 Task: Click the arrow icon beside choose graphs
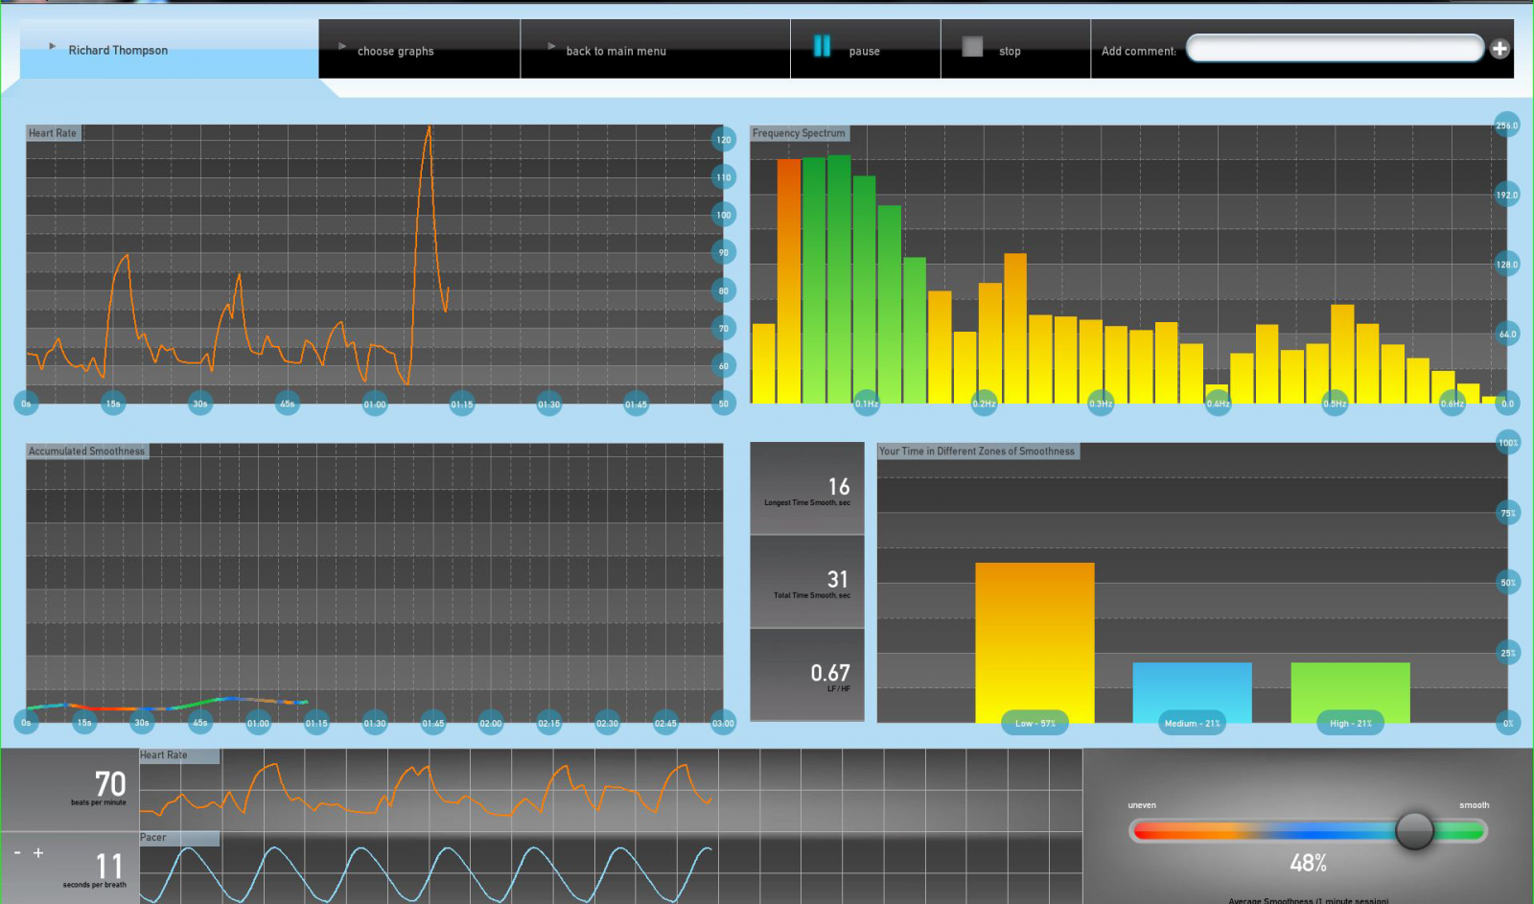[342, 46]
